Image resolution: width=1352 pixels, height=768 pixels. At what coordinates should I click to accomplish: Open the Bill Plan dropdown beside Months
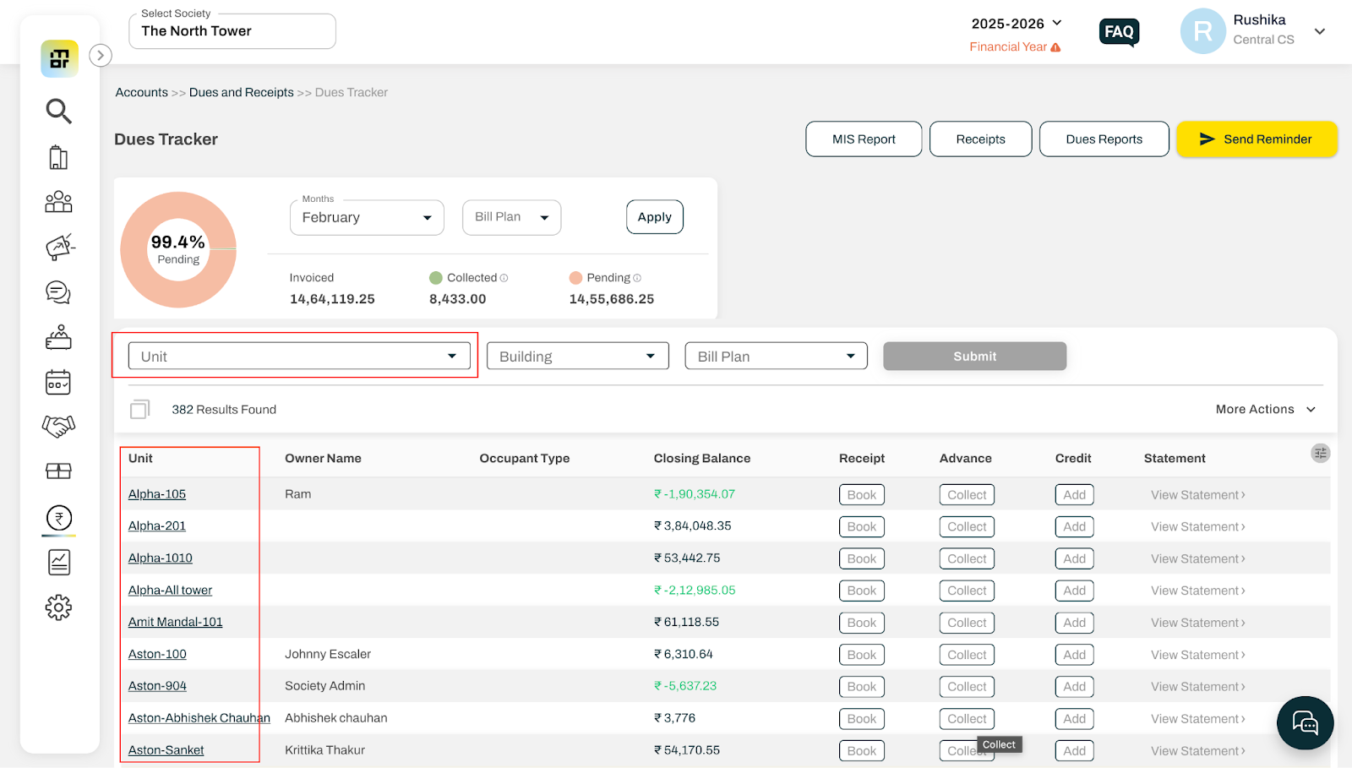[512, 217]
